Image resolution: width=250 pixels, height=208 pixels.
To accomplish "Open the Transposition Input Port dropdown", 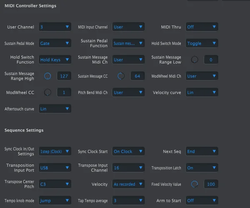I will 55,168.
